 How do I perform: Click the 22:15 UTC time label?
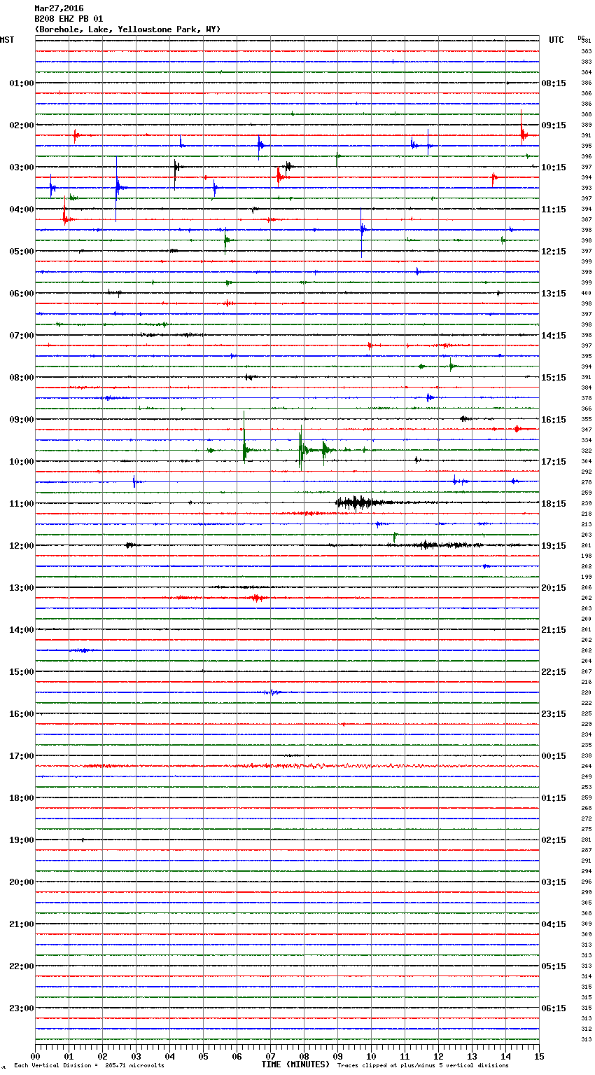pyautogui.click(x=554, y=672)
